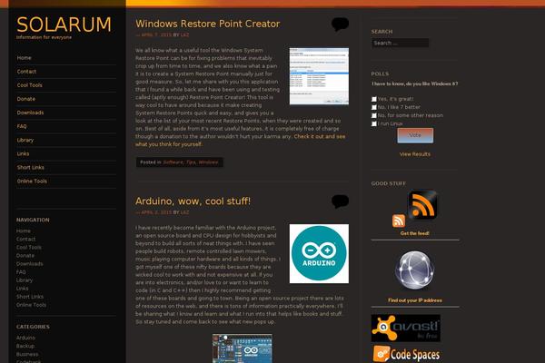
Task: Select 'Yes, it's great!' poll option
Action: (x=374, y=99)
